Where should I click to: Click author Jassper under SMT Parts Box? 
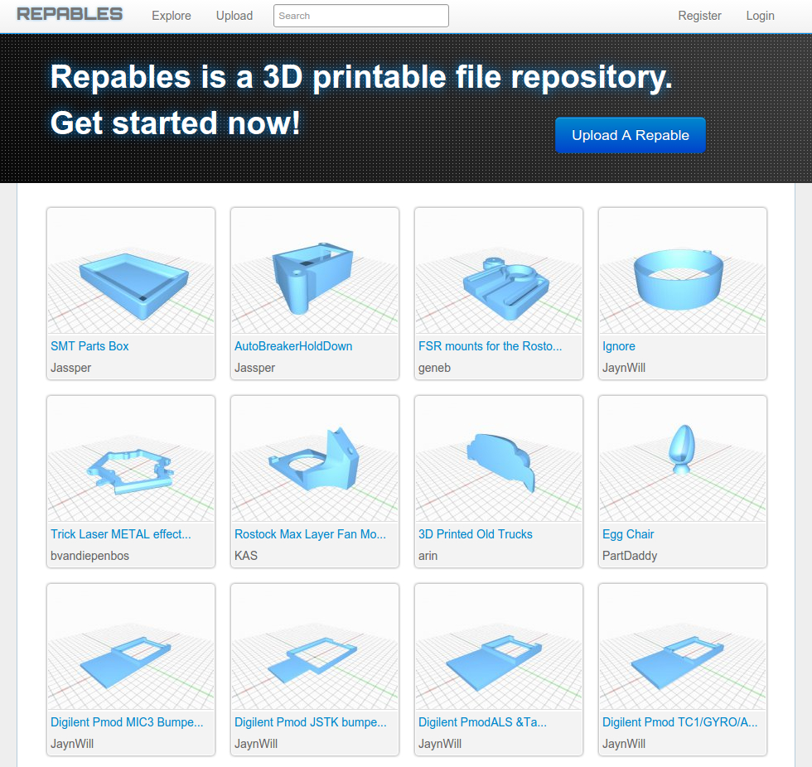click(70, 368)
